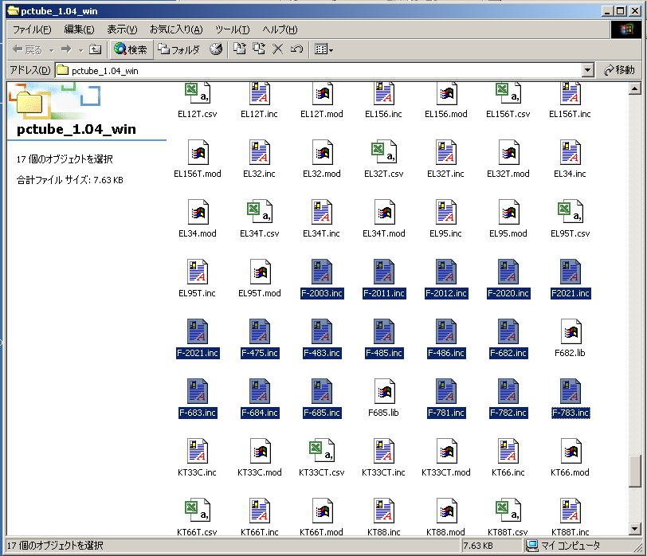This screenshot has width=647, height=556.
Task: Select the EL34T.csv file icon
Action: 260,213
